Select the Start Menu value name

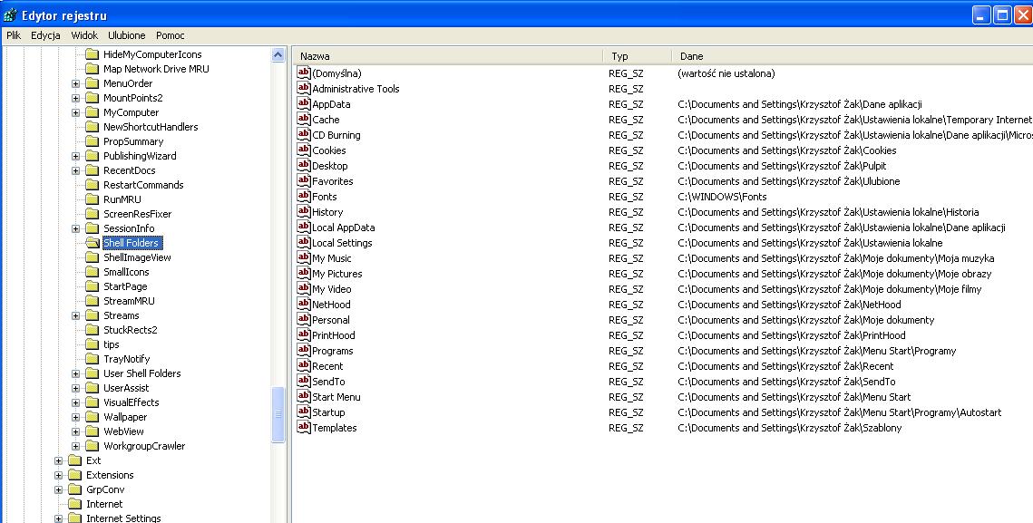coord(336,396)
